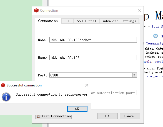Close the Connection dialog window
Viewport: 163px width, 127px height.
click(139, 10)
